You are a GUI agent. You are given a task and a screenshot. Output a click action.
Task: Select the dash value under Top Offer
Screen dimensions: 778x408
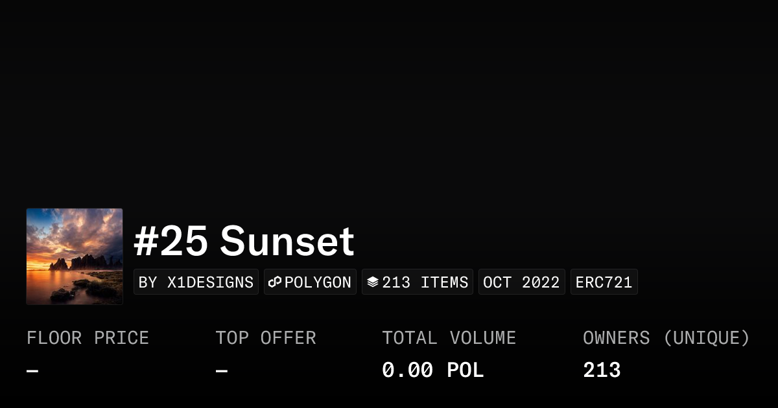(x=222, y=371)
